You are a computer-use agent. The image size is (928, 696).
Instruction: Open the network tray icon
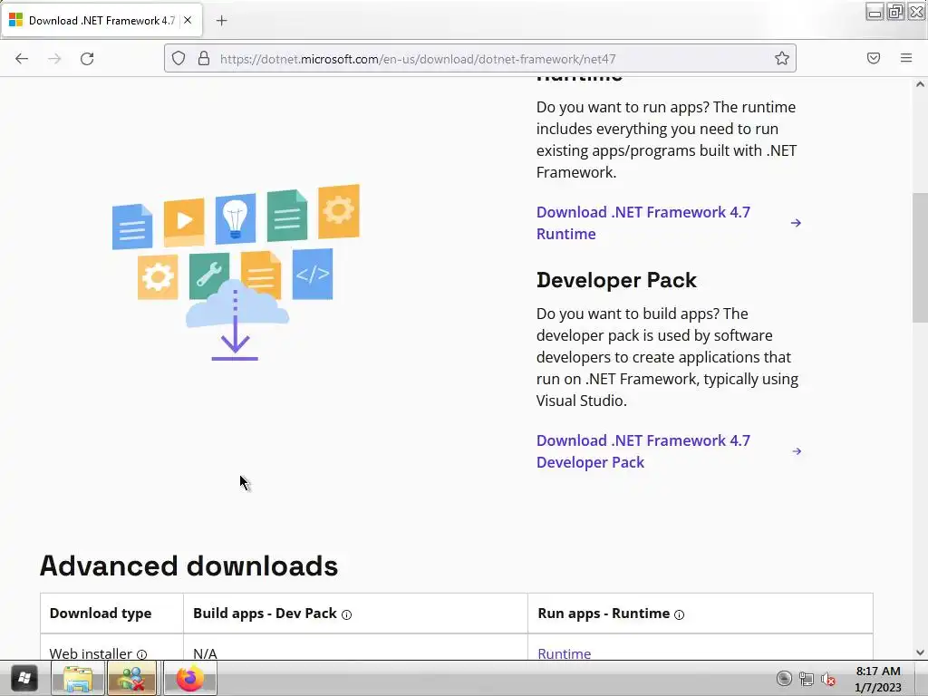(806, 679)
